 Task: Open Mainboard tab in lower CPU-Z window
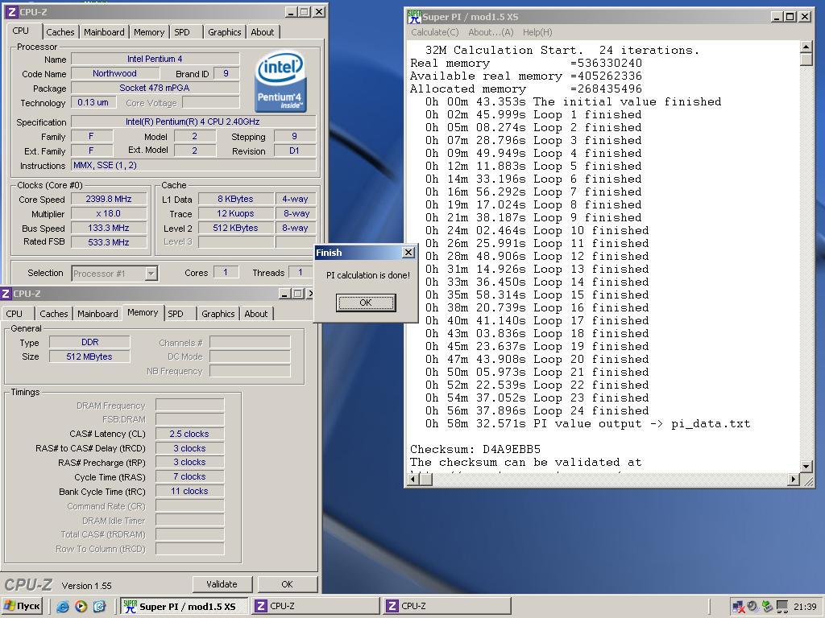pos(97,314)
